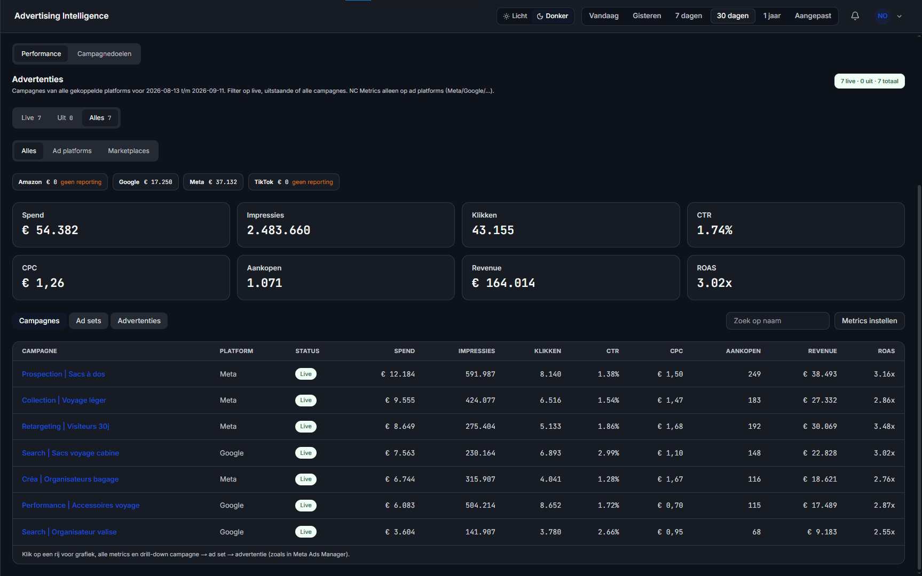Open Search | Organisateur valise campaign
Image resolution: width=922 pixels, height=576 pixels.
69,532
